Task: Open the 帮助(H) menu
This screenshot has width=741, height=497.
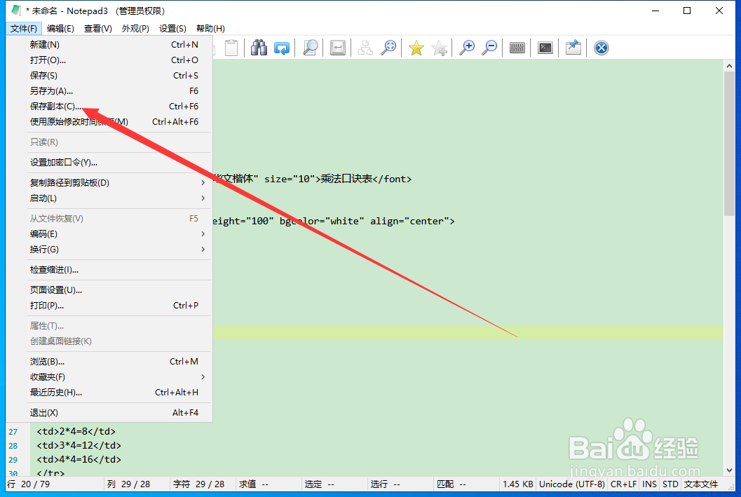Action: coord(210,28)
